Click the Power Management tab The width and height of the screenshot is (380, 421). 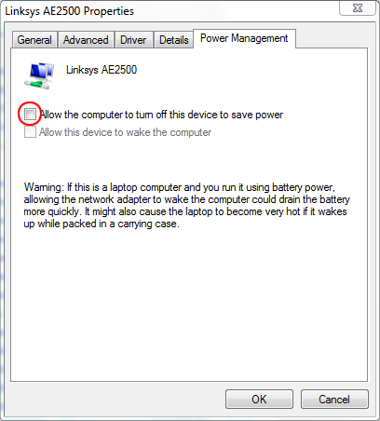[244, 38]
